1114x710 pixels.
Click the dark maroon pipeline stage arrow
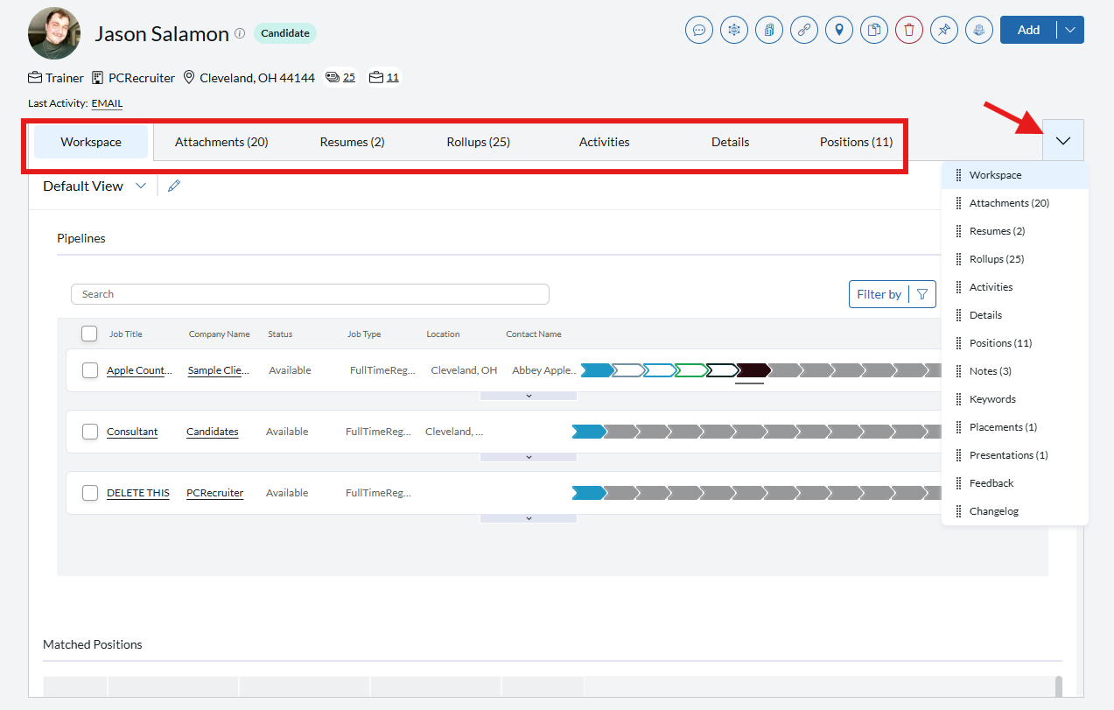753,370
